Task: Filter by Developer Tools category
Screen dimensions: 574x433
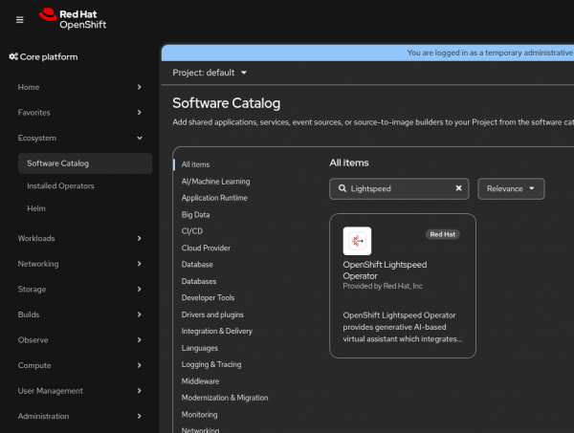Action: [208, 297]
